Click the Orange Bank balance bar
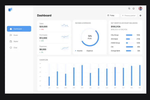This screenshot has height=100, width=150. [x=130, y=51]
